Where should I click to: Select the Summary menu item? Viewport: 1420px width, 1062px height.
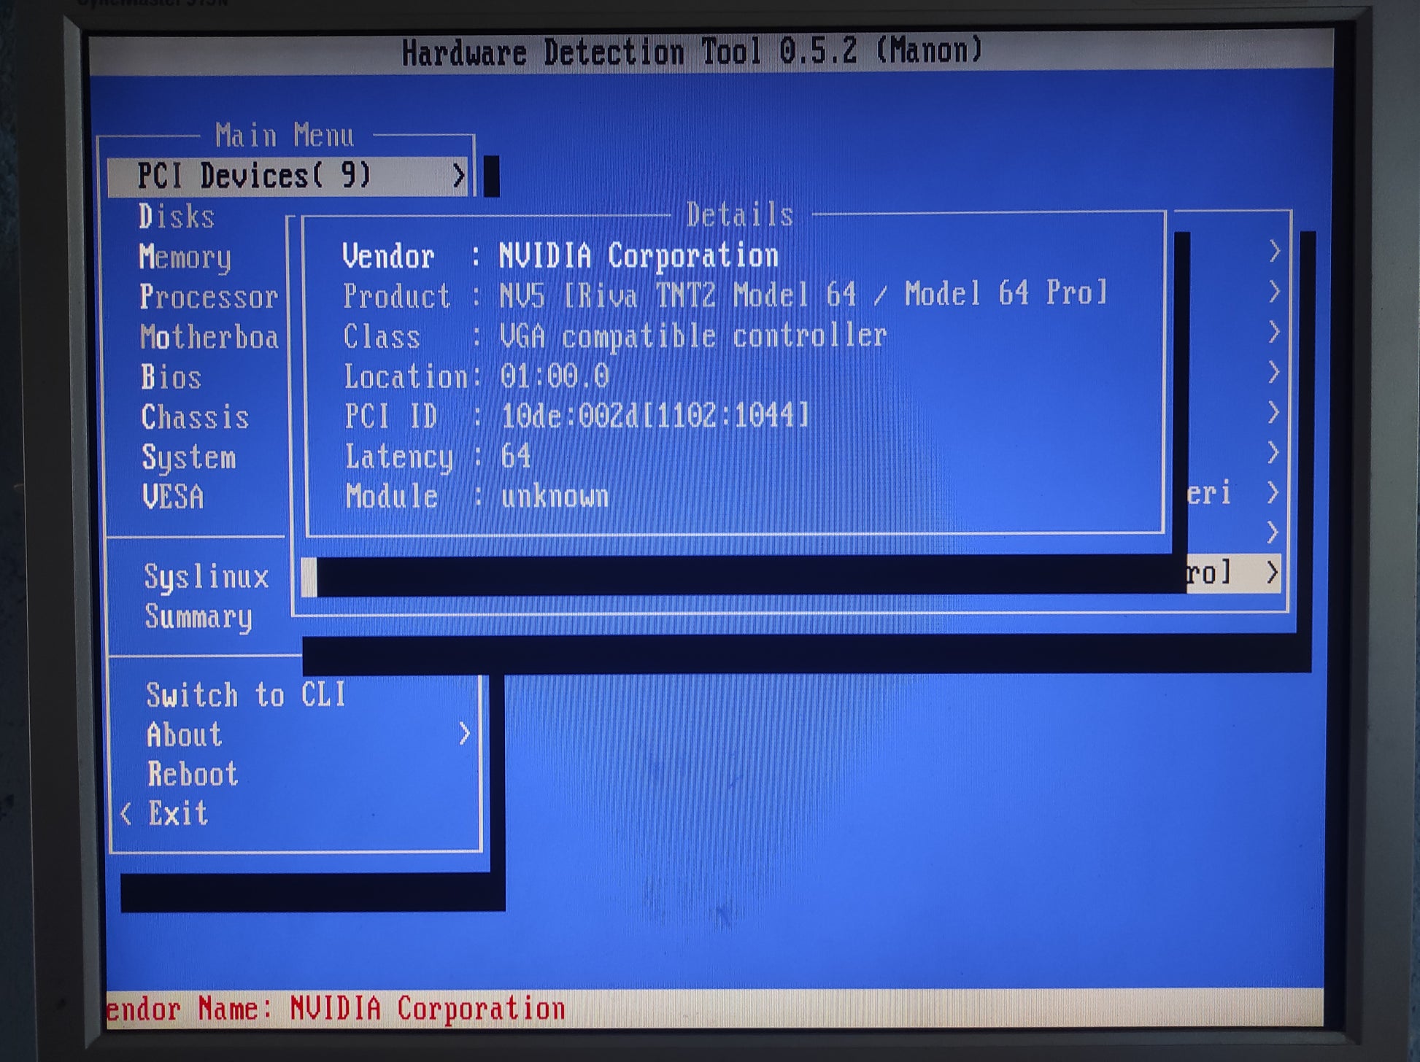click(x=198, y=617)
